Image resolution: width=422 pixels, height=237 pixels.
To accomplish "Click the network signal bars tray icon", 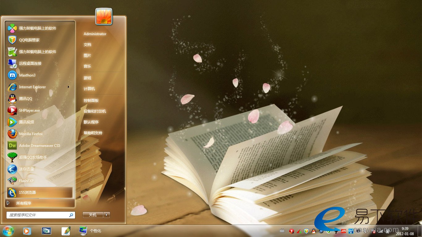I will click(380, 231).
